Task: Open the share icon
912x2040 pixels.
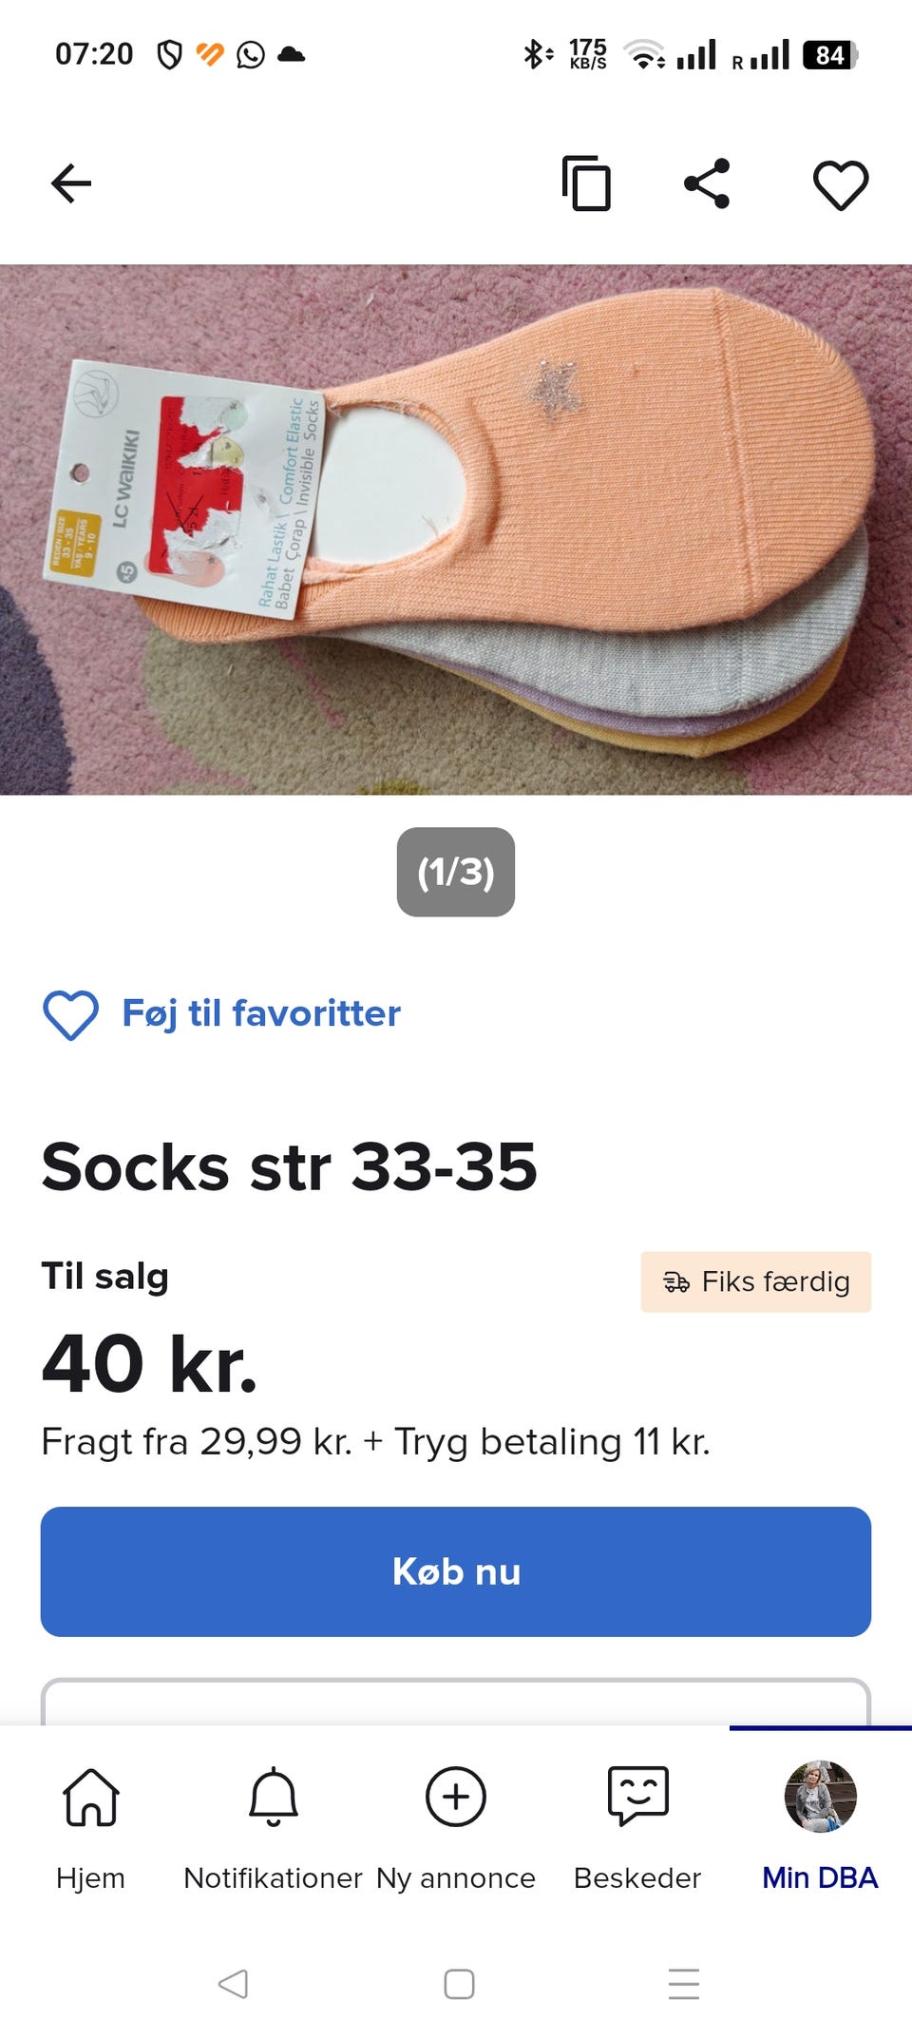Action: point(708,183)
